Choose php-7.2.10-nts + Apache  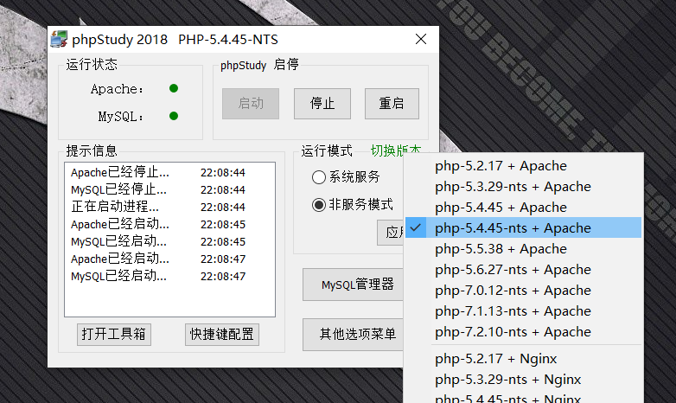coord(523,331)
